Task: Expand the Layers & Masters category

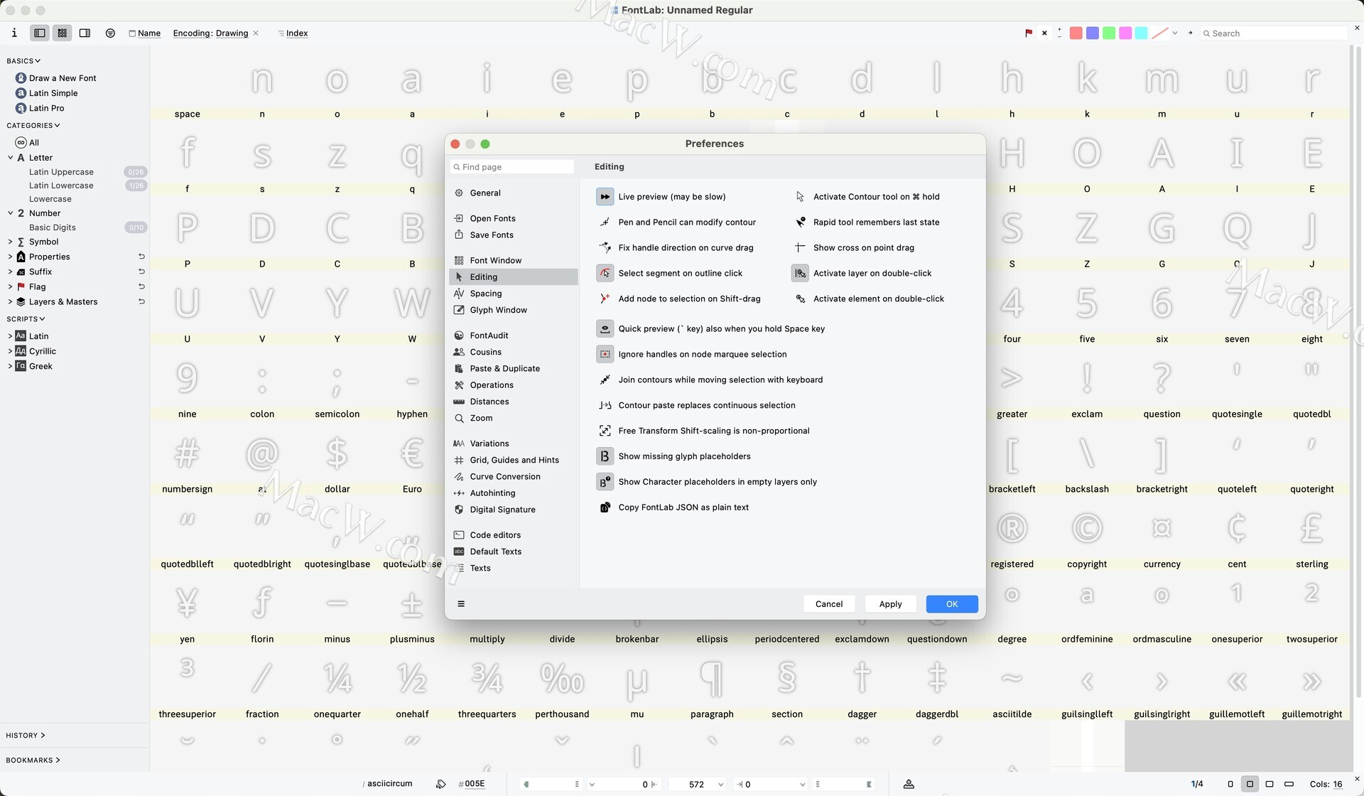Action: [11, 302]
